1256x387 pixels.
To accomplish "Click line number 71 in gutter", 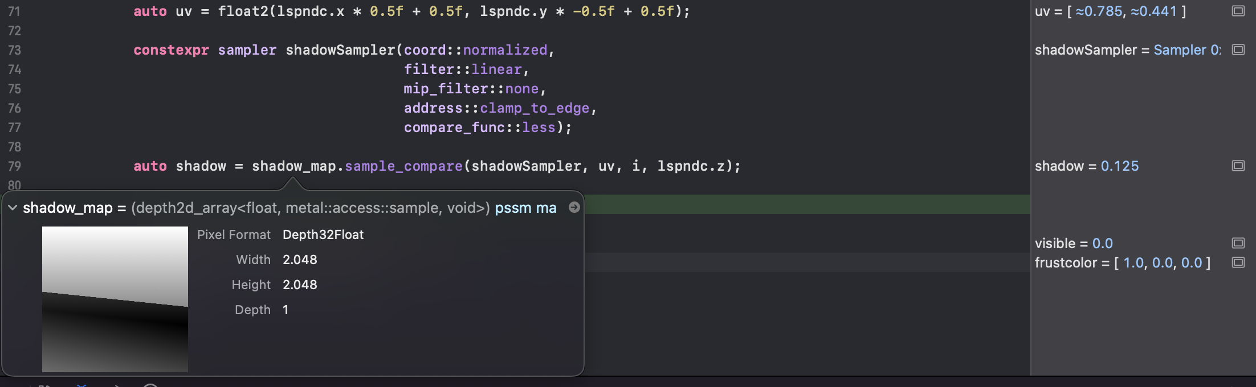I will [x=14, y=11].
